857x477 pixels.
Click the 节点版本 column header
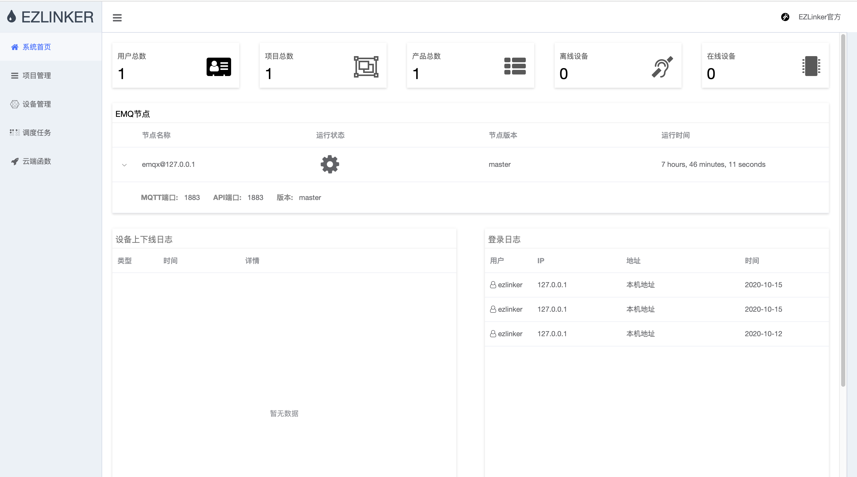[503, 135]
